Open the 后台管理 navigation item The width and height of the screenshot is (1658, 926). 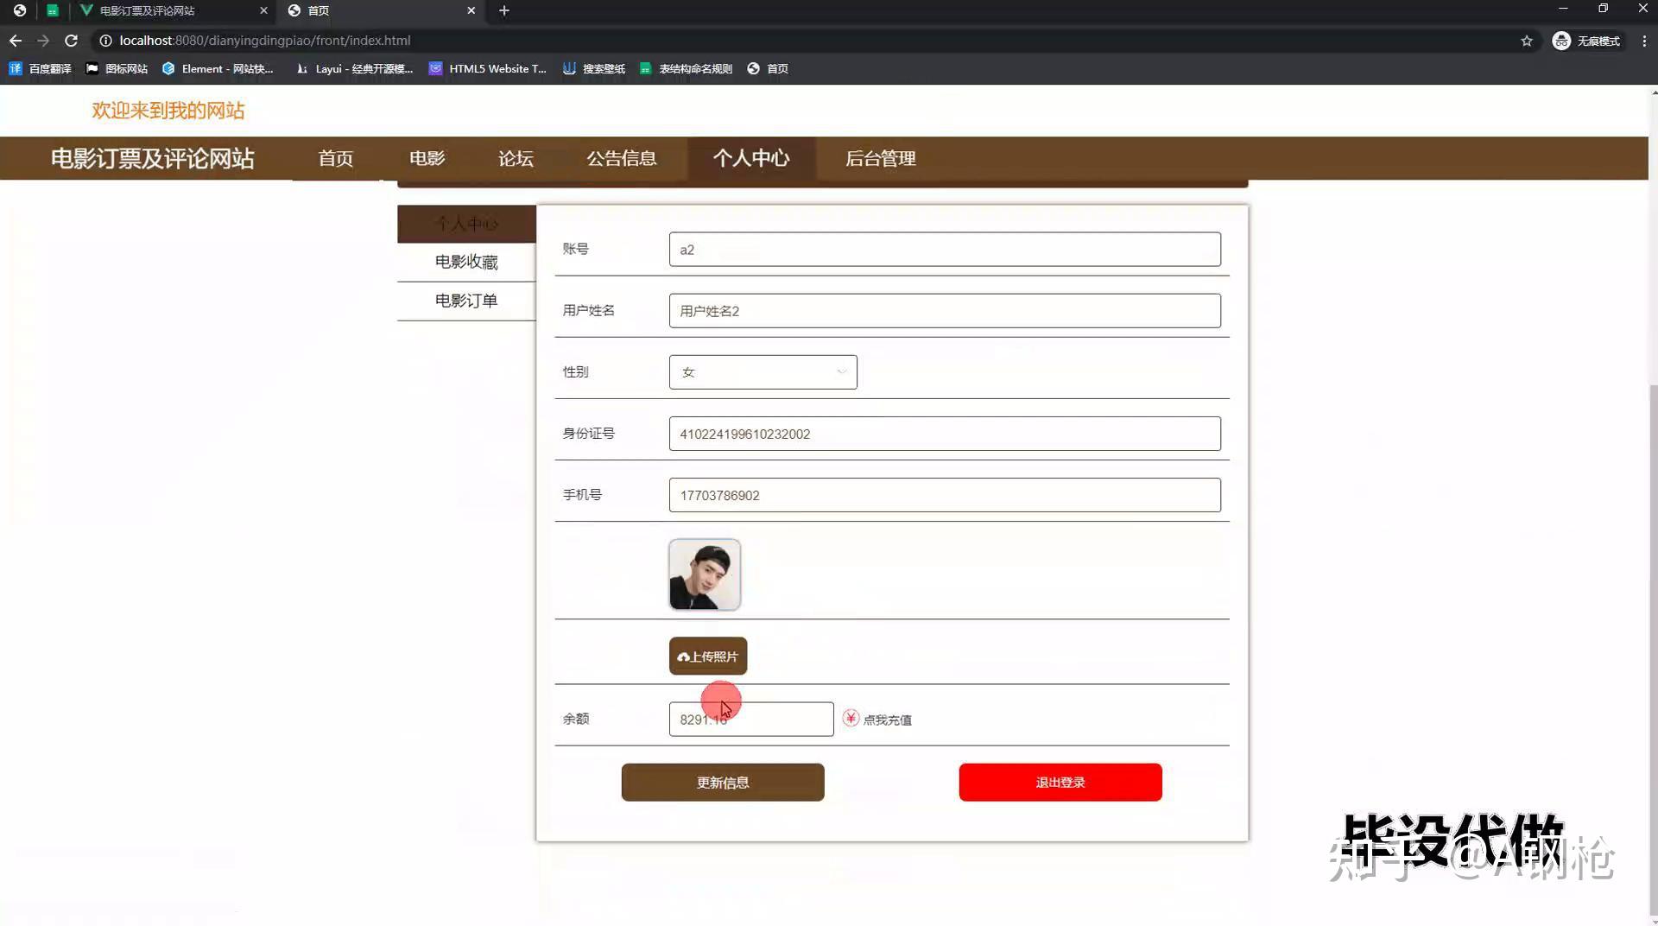pos(880,158)
